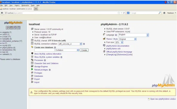Open the Character Sets and Collations link
The width and height of the screenshot is (177, 109).
(46, 63)
